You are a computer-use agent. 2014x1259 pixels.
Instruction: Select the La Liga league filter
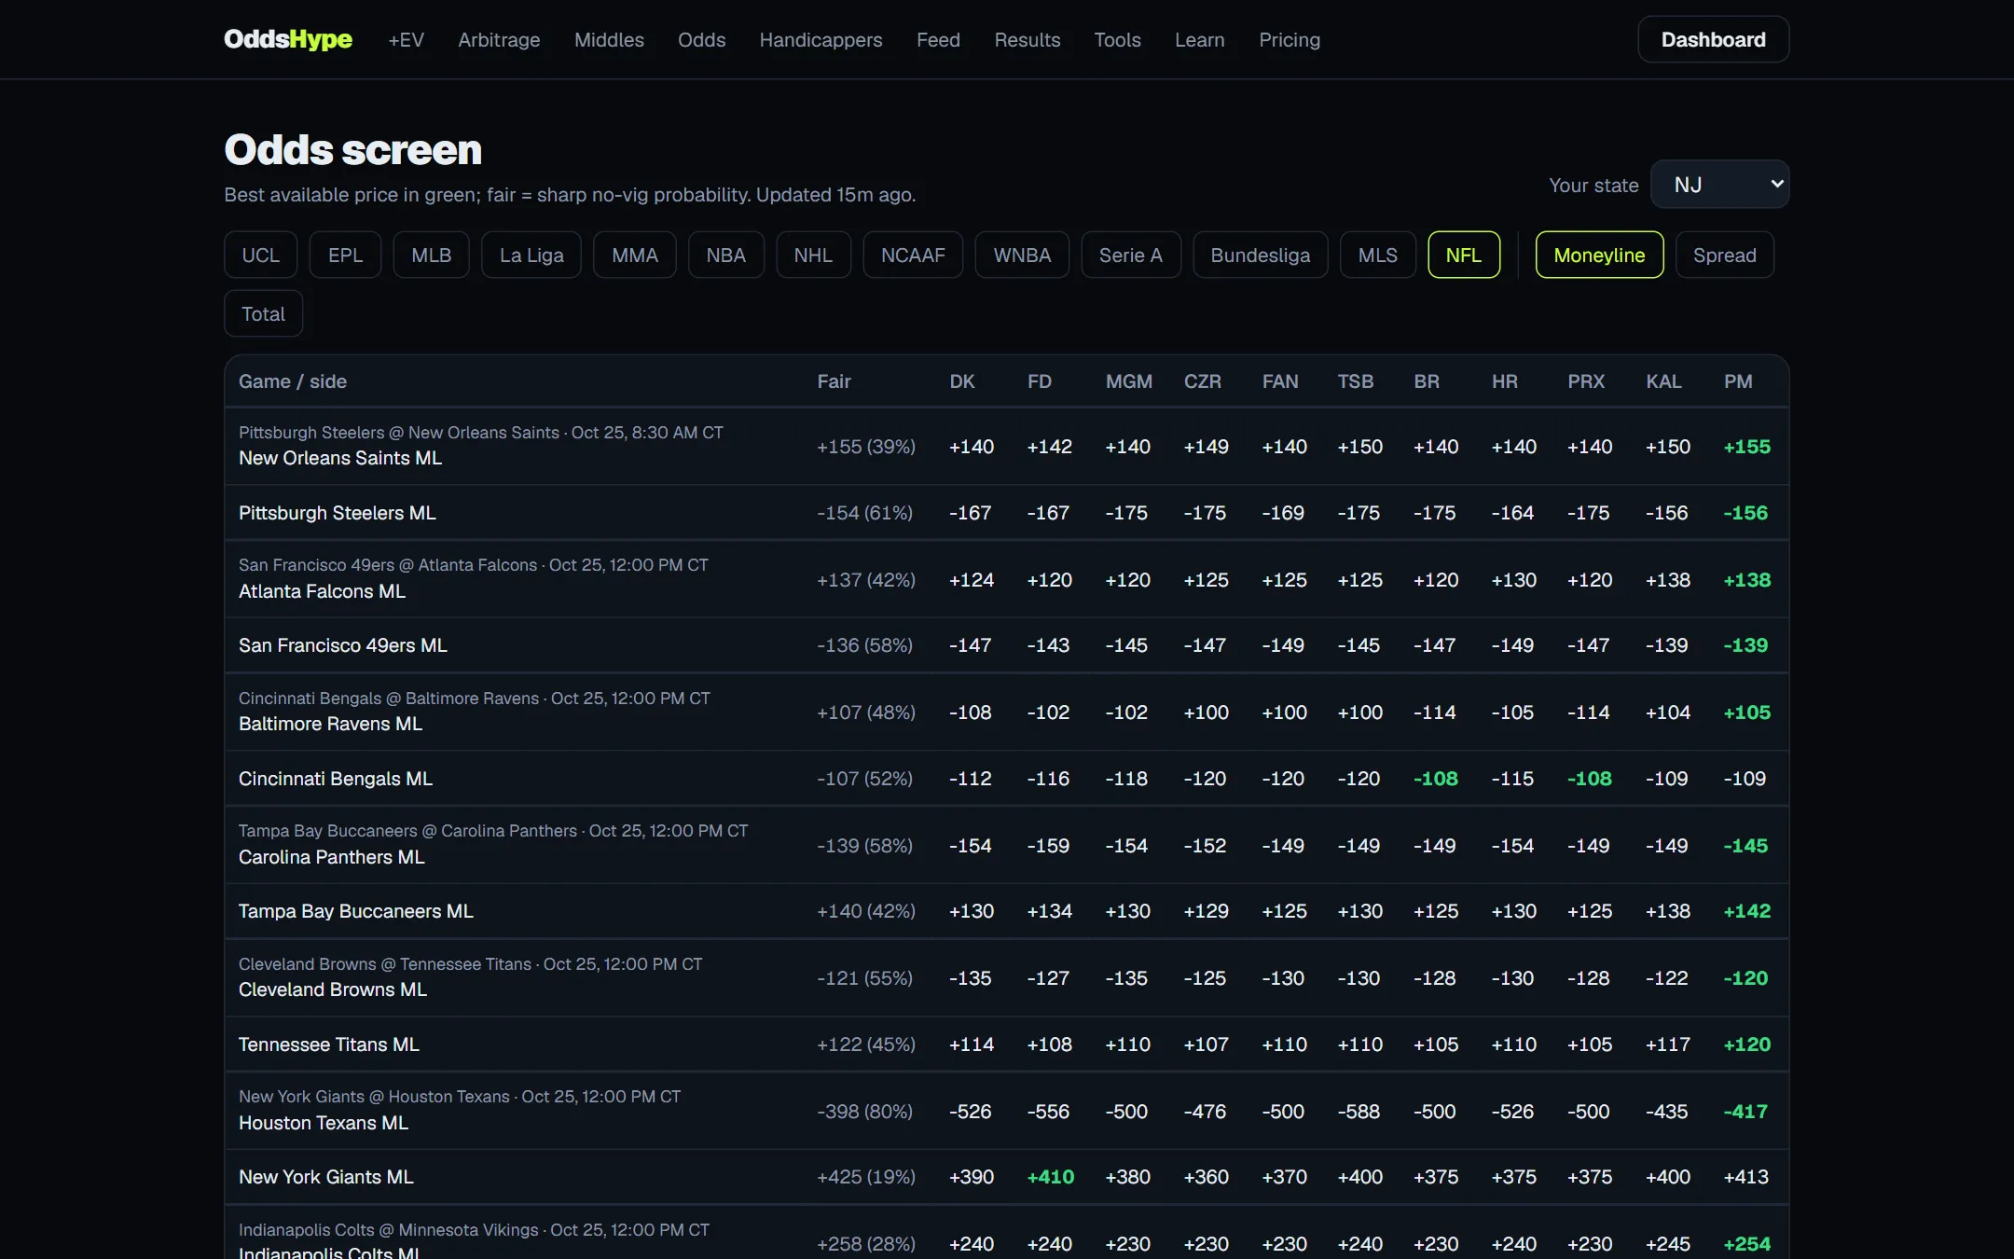(531, 255)
